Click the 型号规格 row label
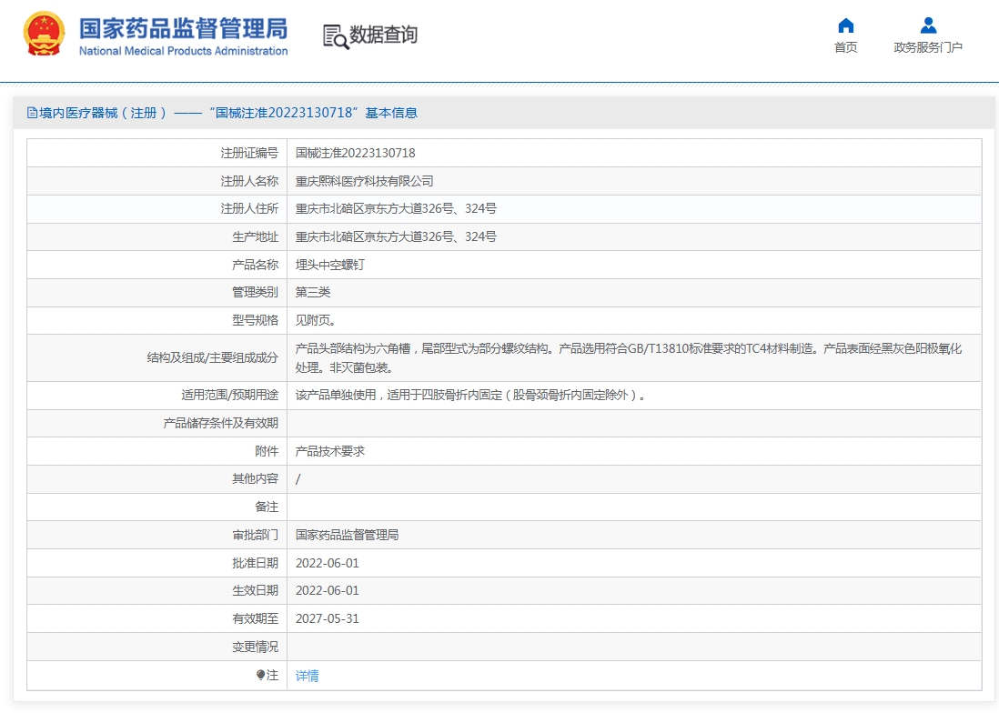This screenshot has height=723, width=999. point(256,320)
